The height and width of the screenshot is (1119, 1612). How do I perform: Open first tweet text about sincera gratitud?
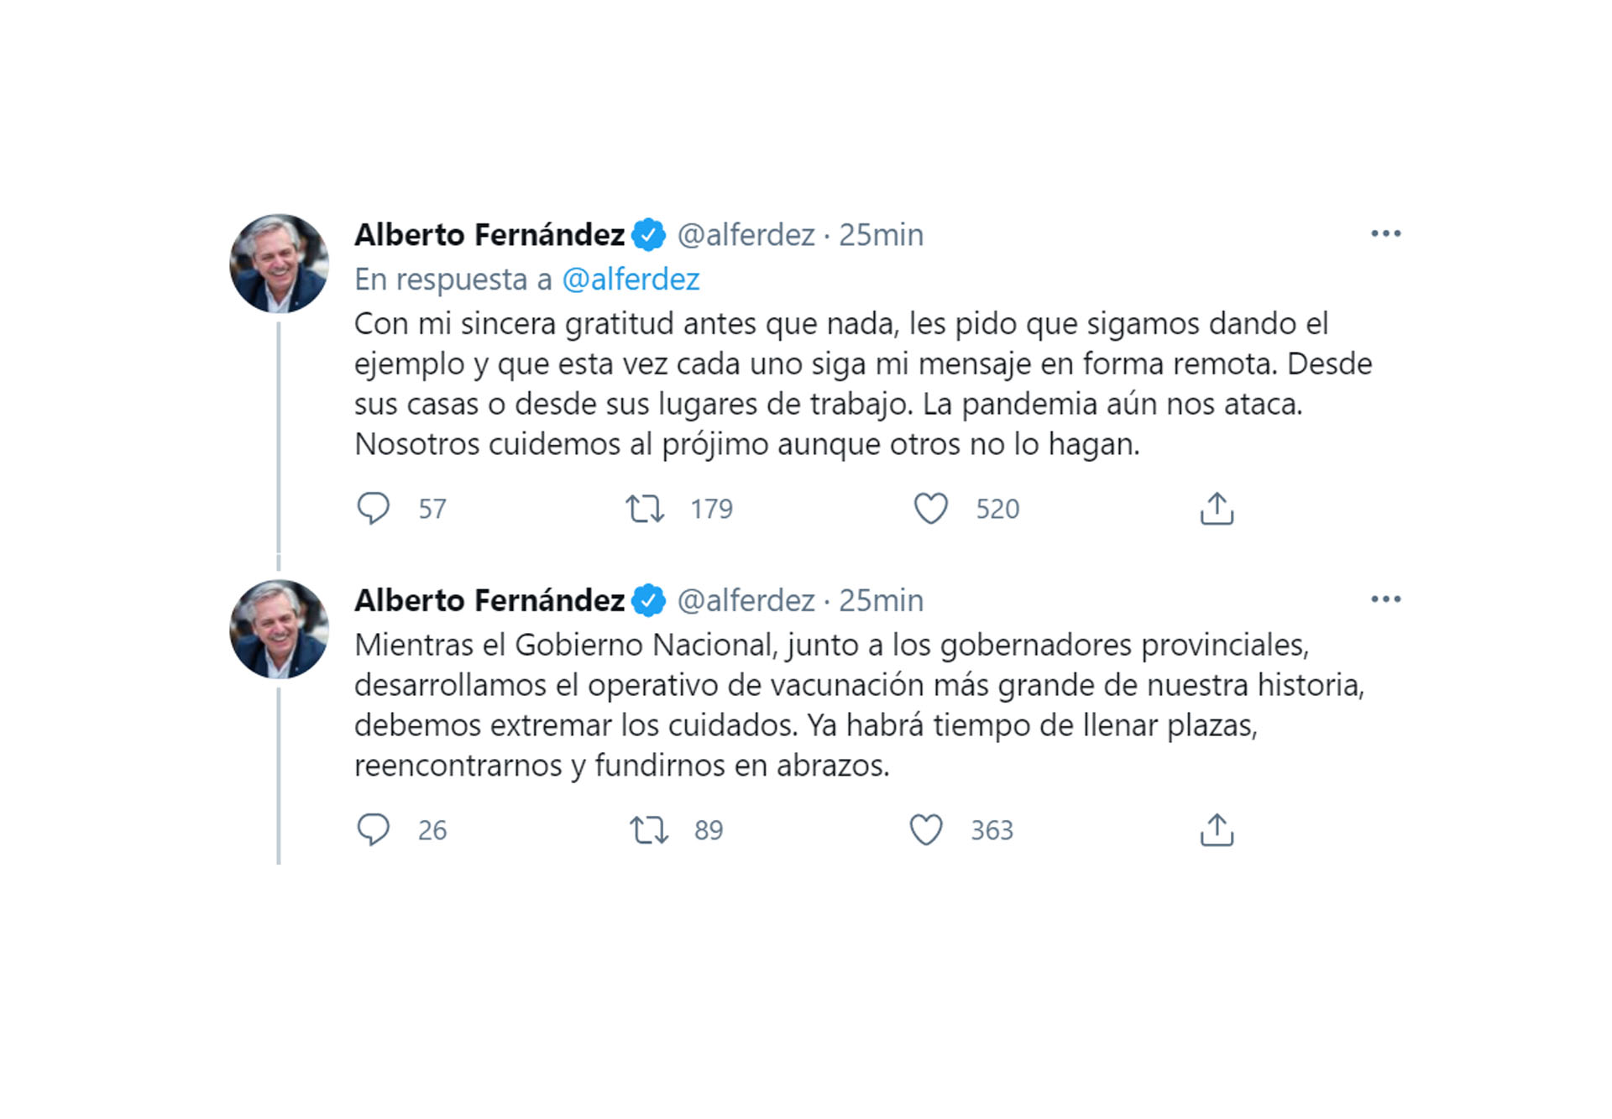tap(863, 384)
